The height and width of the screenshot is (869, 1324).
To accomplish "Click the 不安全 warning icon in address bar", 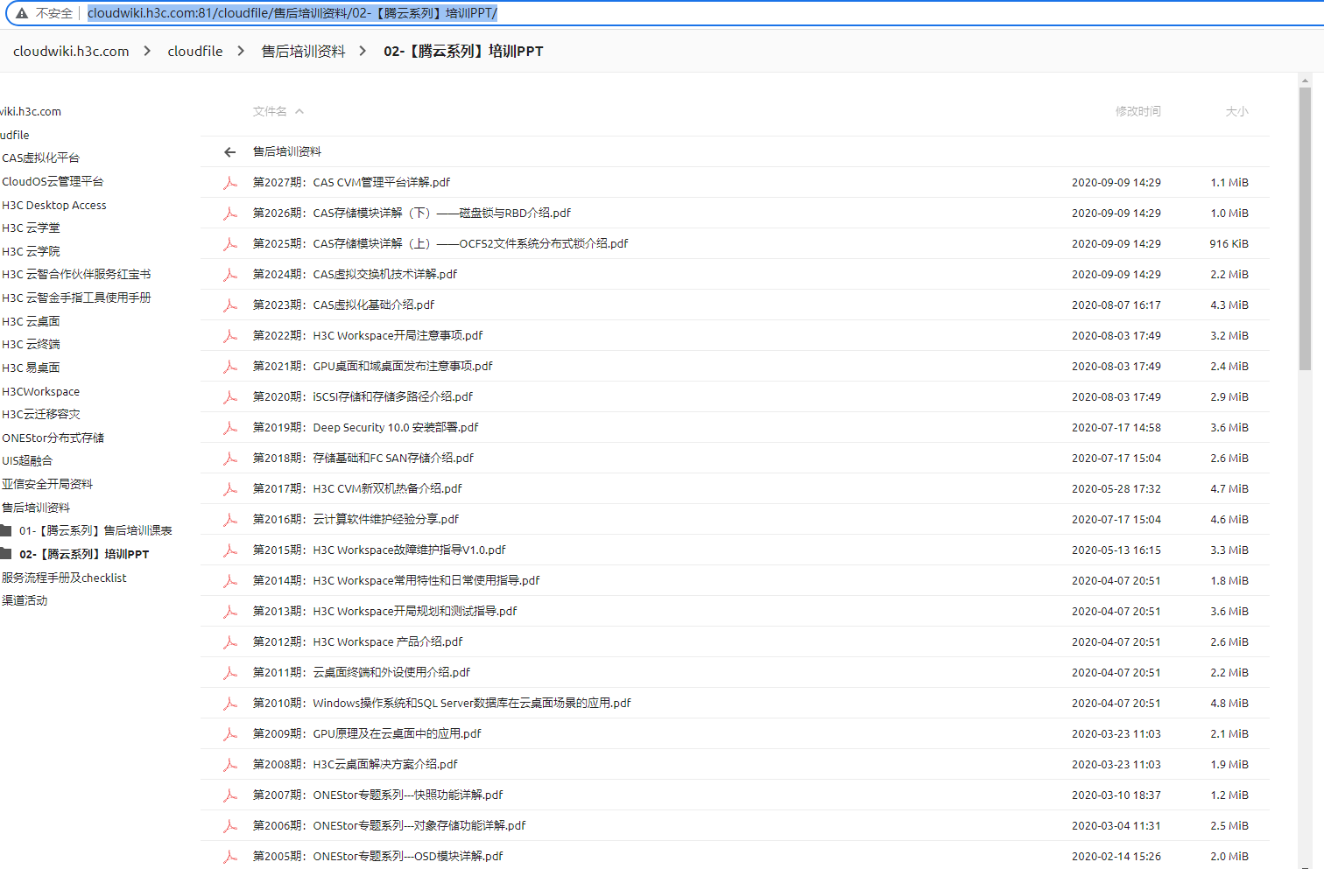I will tap(22, 13).
